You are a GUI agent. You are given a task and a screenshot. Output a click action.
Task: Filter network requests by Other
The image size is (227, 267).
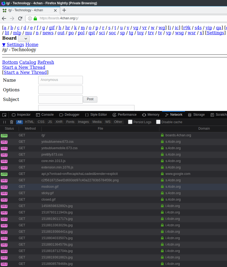tap(118, 122)
